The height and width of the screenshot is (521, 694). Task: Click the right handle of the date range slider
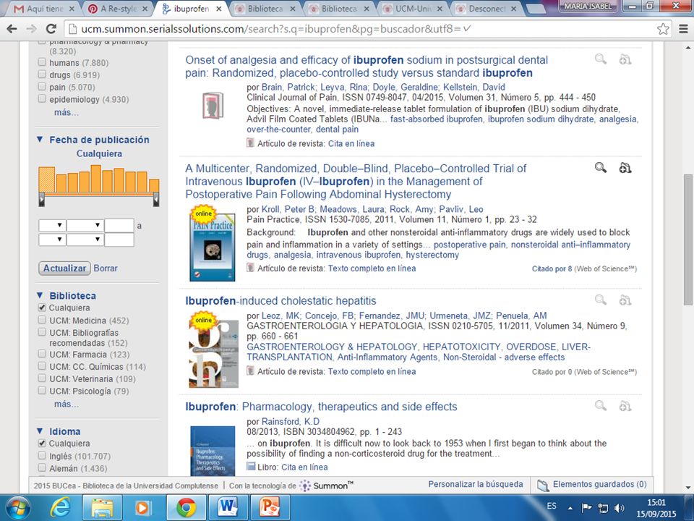[x=156, y=200]
